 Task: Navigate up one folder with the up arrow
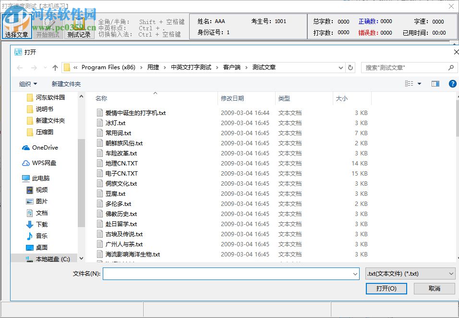click(x=55, y=67)
